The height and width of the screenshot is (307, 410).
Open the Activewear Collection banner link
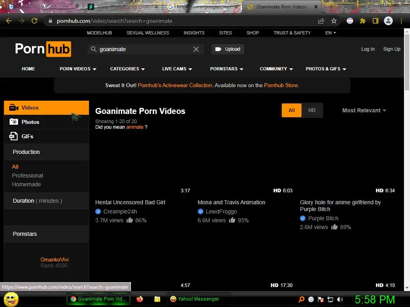pos(175,86)
